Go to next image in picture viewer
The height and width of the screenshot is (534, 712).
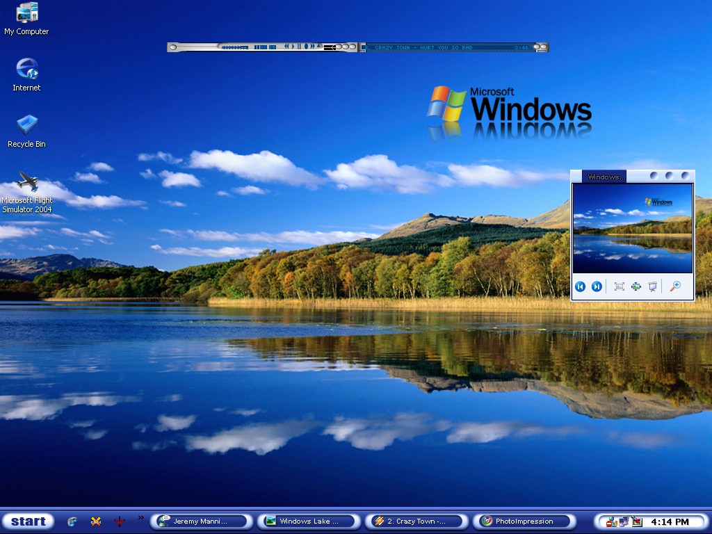click(x=597, y=286)
